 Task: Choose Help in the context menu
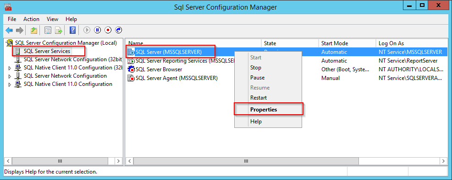tap(268, 122)
